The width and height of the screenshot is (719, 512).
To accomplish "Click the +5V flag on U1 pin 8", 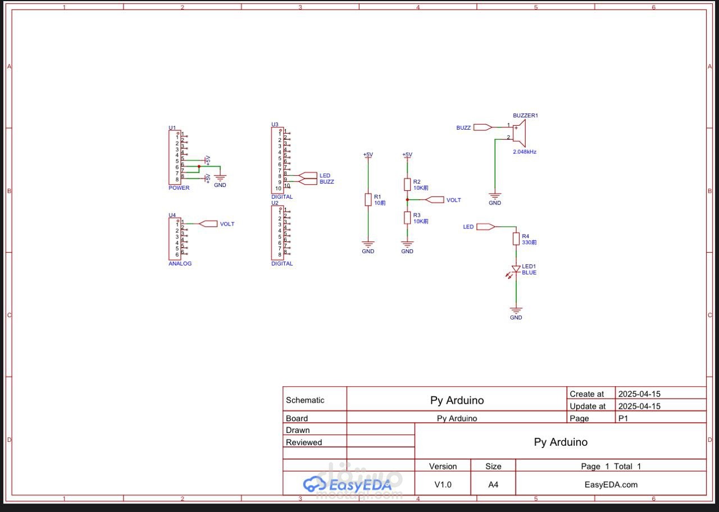I will tap(207, 179).
